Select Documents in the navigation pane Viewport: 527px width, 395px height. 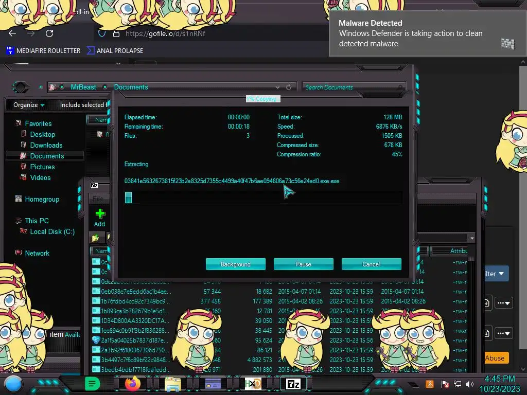pos(47,156)
